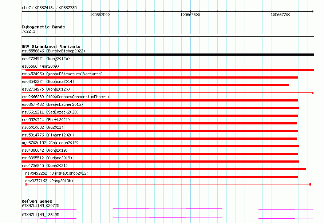Open the esv2734974 (Wong2012b) variant label
Screen dimensions: 324x223
click(46, 59)
